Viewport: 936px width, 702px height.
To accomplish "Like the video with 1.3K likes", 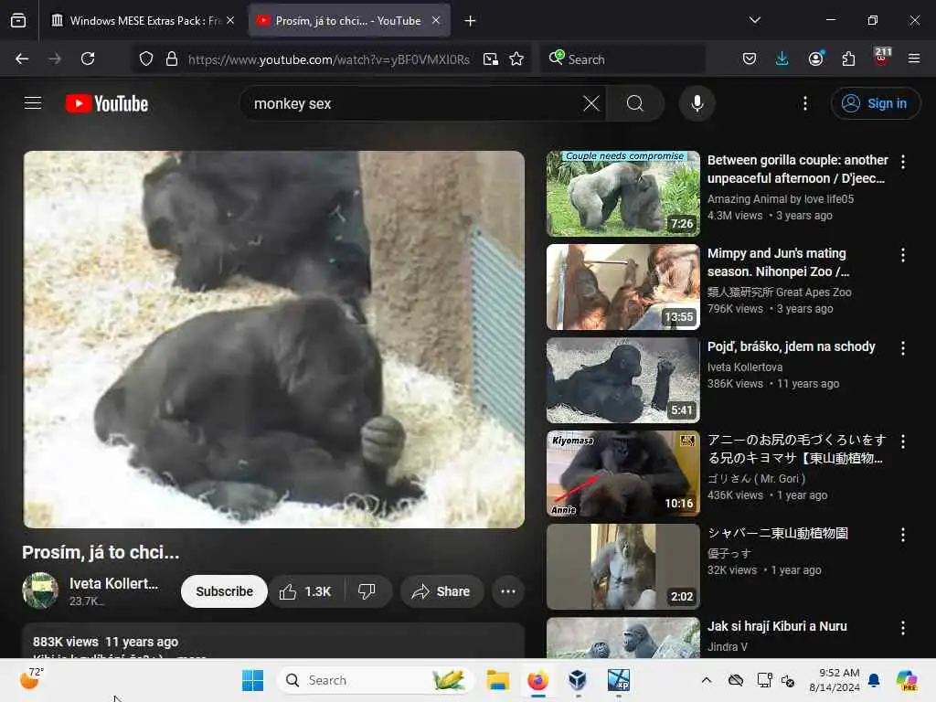I will point(305,591).
